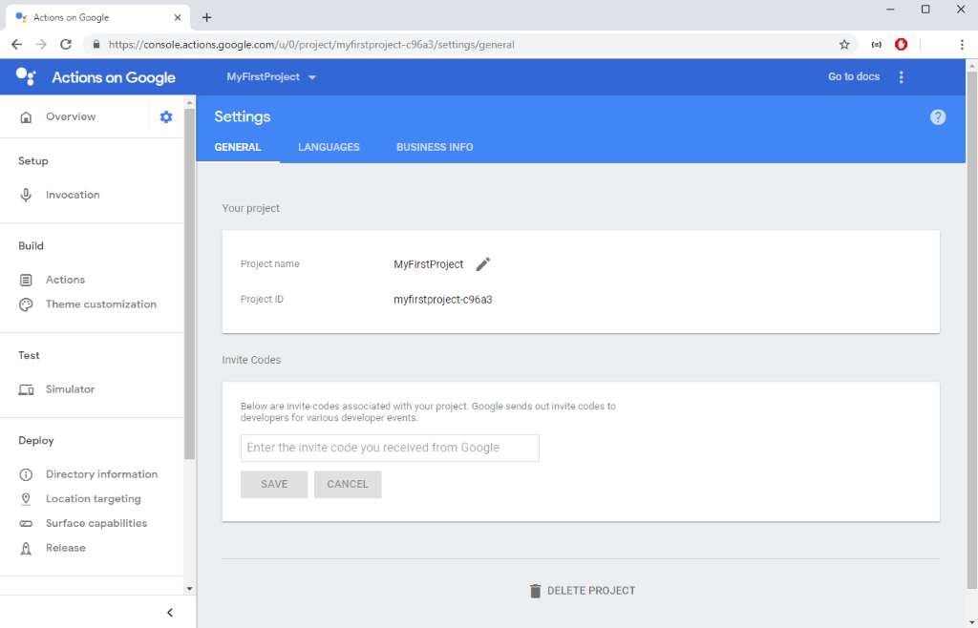Screen dimensions: 978x628
Task: Edit project name with pencil icon
Action: [x=483, y=264]
